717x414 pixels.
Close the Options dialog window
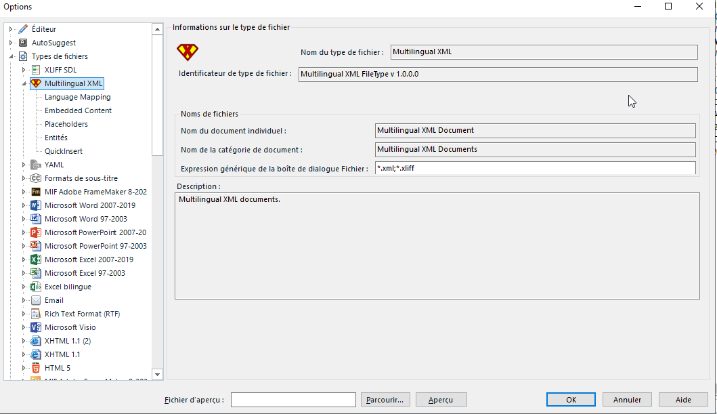pos(699,6)
